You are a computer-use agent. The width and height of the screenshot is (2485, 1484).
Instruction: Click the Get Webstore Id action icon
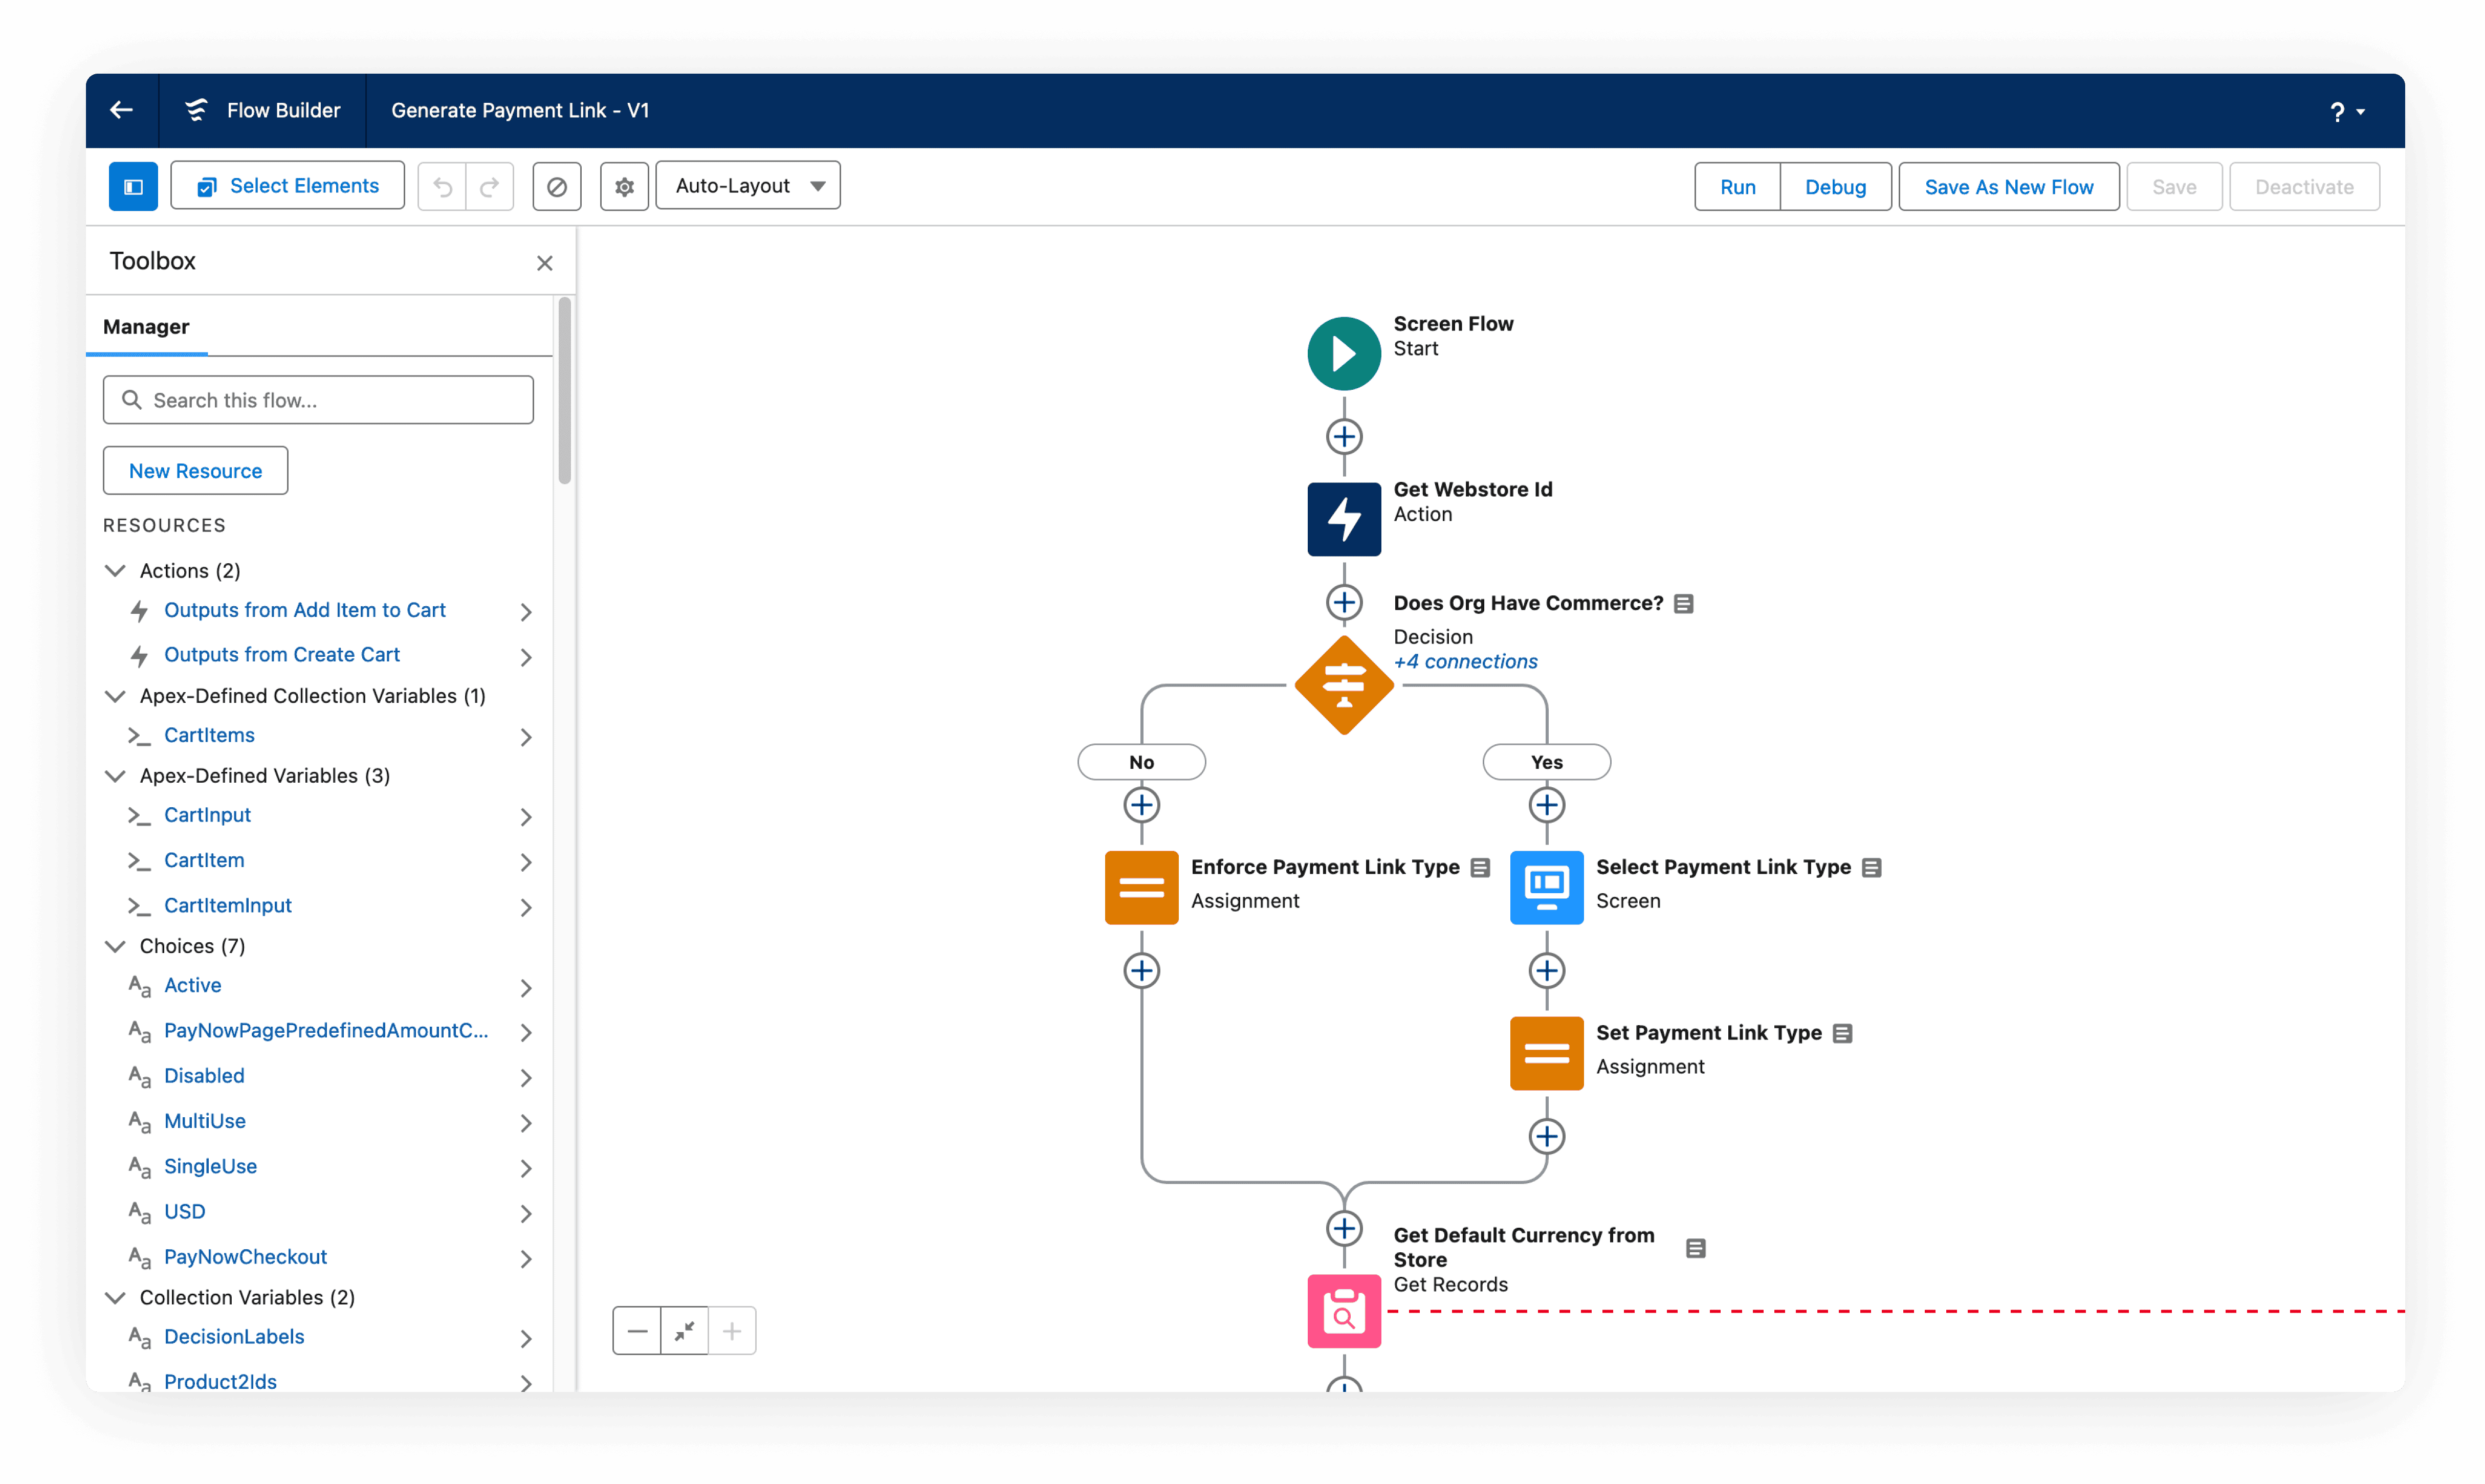point(1343,519)
